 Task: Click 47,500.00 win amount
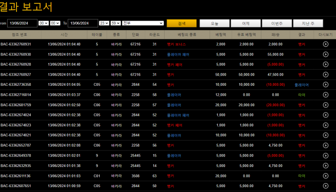pyautogui.click(x=275, y=74)
